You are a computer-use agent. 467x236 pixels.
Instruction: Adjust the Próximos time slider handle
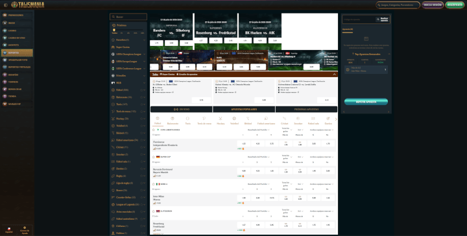[x=114, y=30]
